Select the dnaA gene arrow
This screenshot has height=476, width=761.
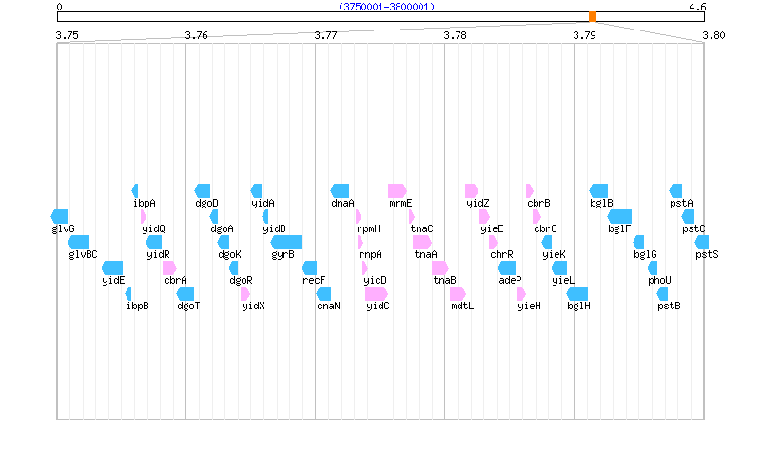[341, 190]
